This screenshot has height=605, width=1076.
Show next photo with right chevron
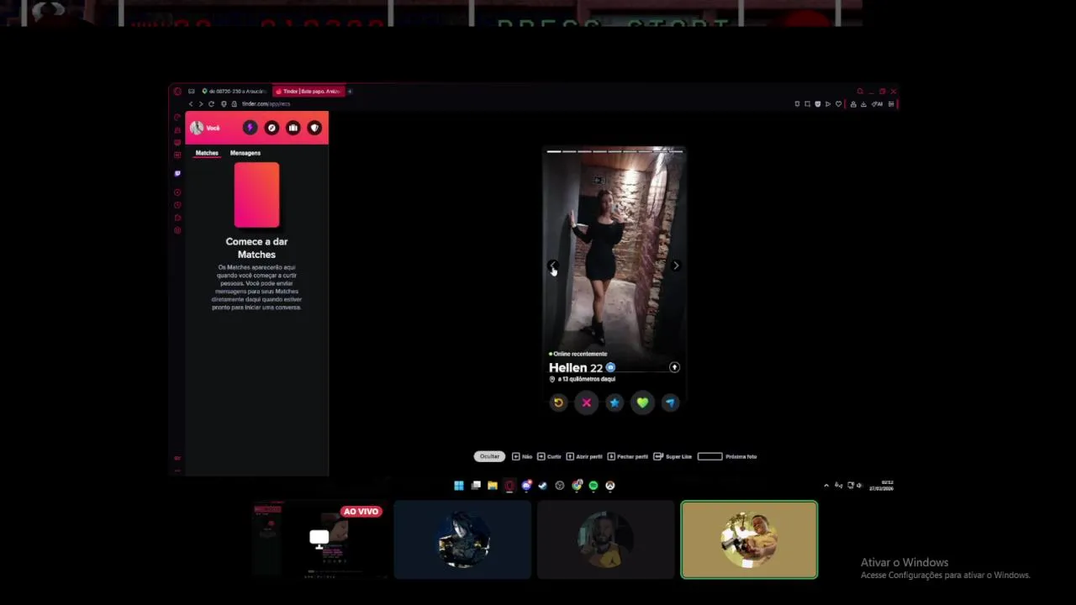point(676,266)
